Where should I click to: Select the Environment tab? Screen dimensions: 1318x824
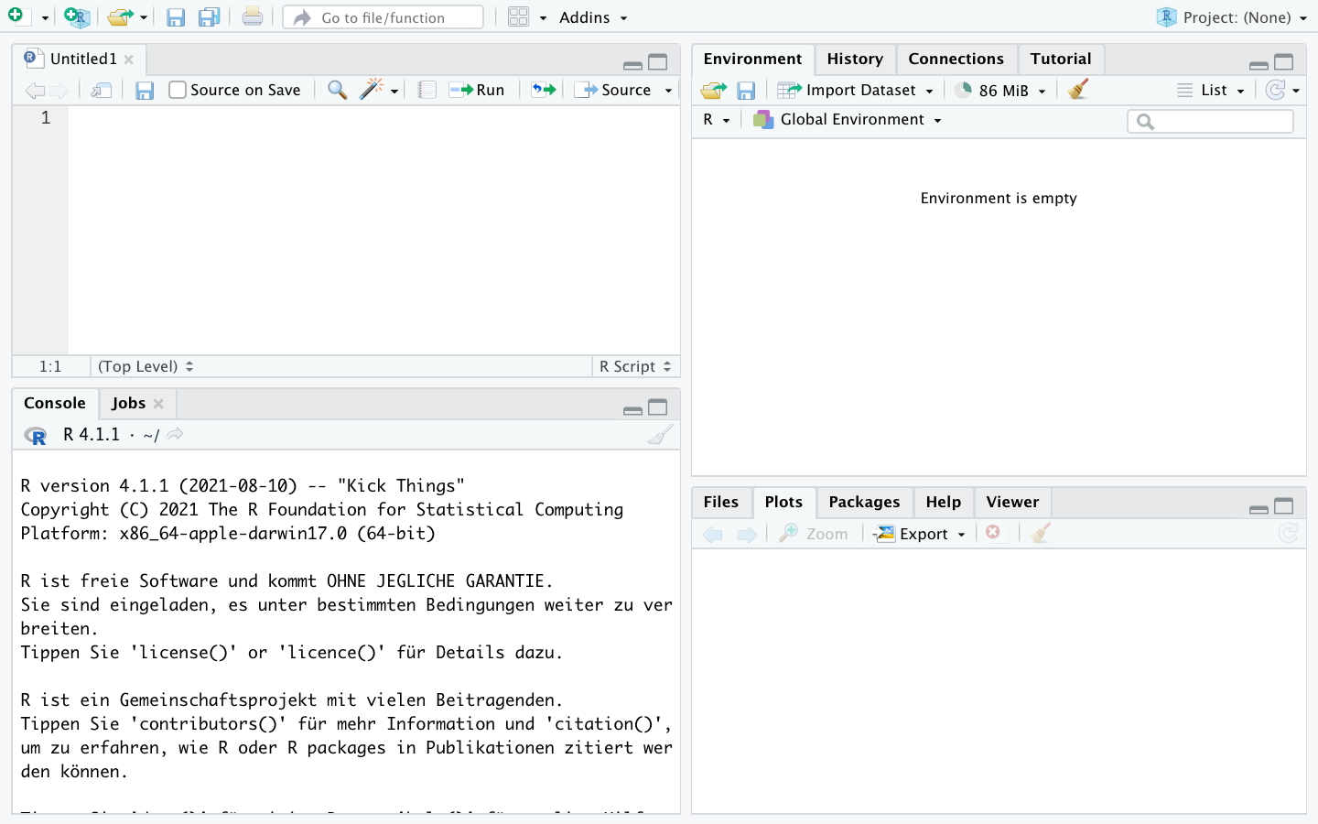click(752, 59)
